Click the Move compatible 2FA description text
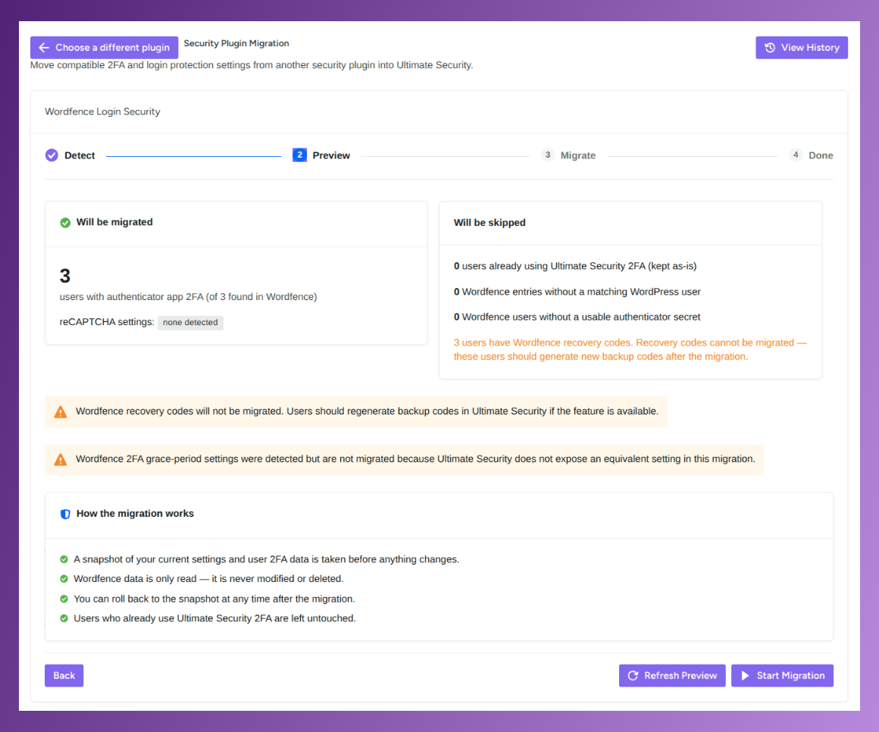Screen dimensions: 879x732 click(x=252, y=65)
